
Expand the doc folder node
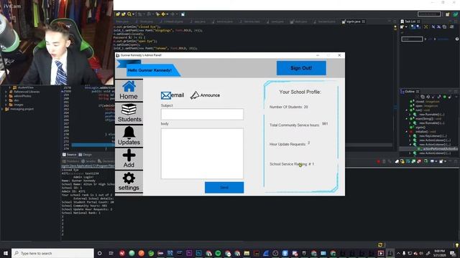[6, 100]
